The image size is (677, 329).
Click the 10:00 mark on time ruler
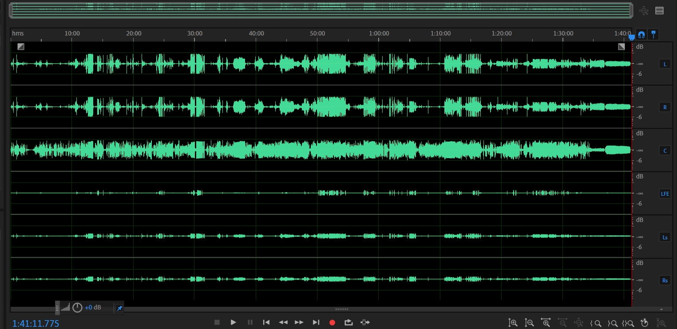(x=72, y=33)
